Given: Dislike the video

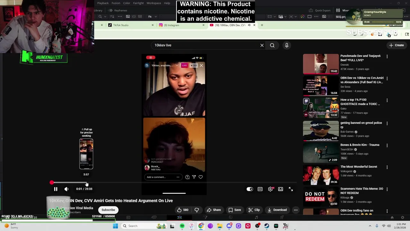Looking at the screenshot, I should (x=197, y=210).
